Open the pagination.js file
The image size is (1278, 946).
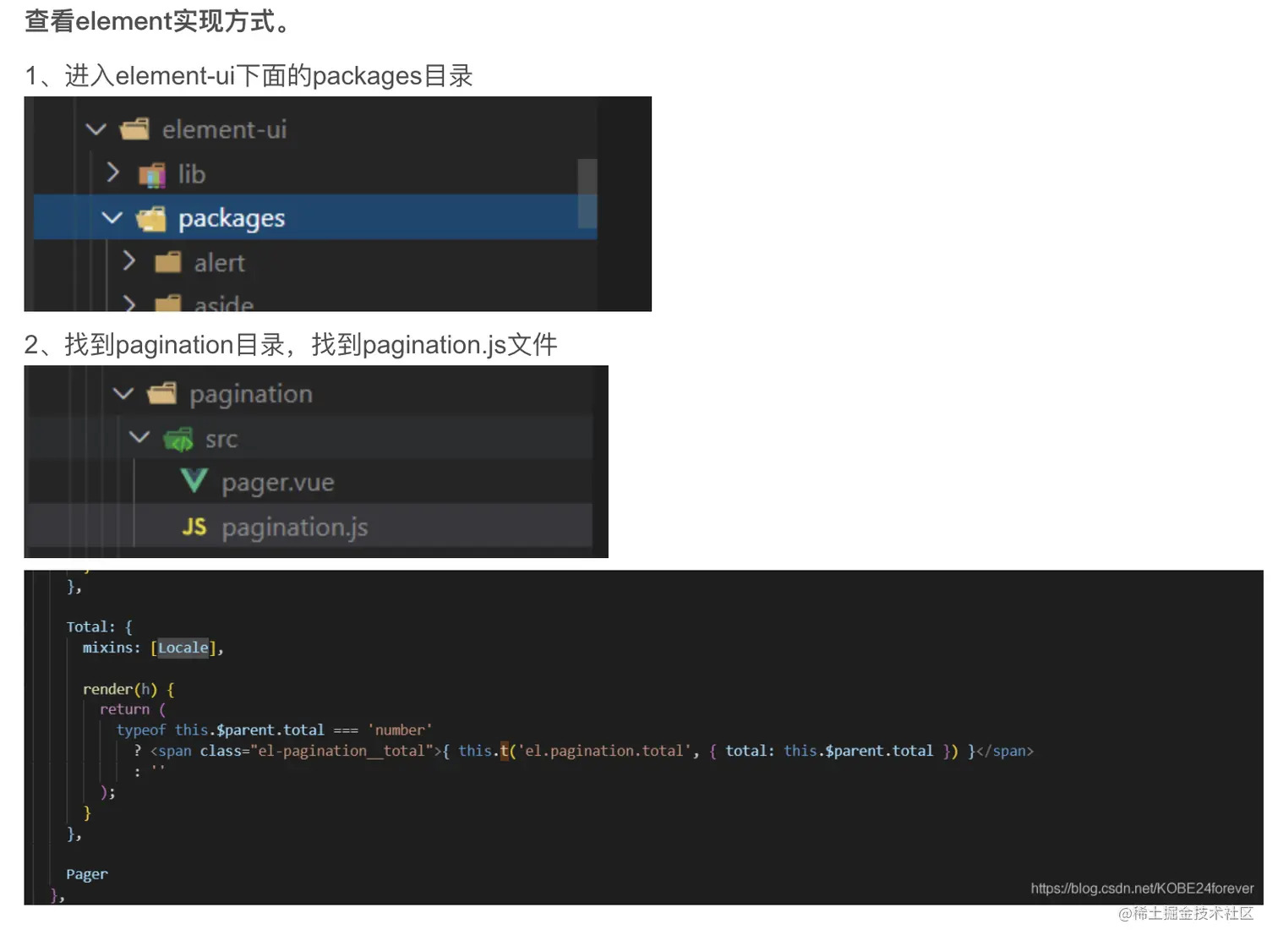click(x=295, y=528)
